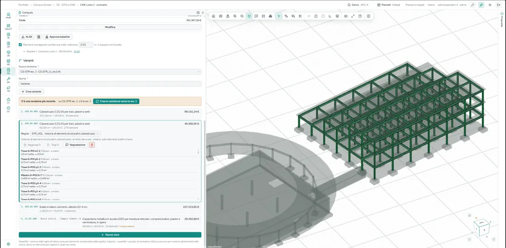The height and width of the screenshot is (248, 506).
Task: Open the HUB section in the sidebar
Action: click(x=8, y=15)
